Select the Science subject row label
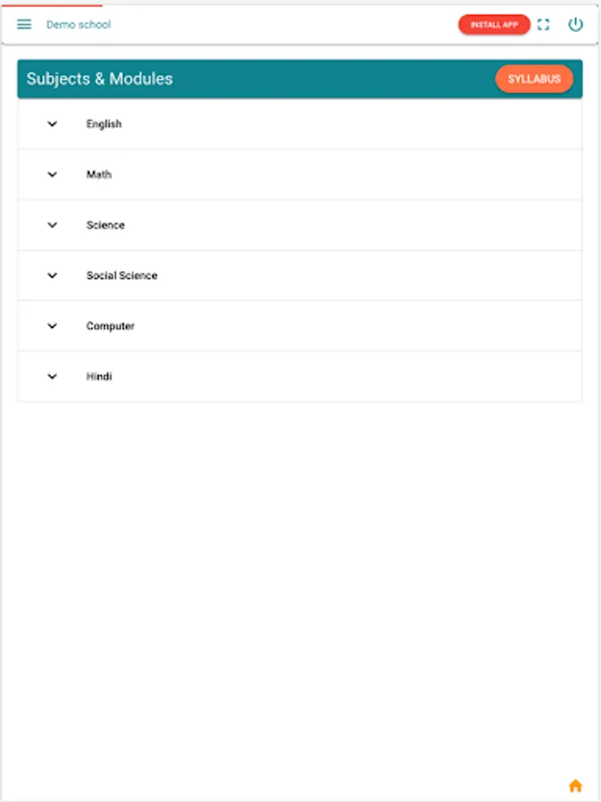The width and height of the screenshot is (601, 802). click(x=105, y=225)
